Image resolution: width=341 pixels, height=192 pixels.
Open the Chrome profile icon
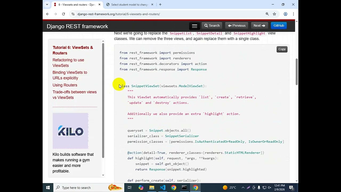click(x=285, y=14)
